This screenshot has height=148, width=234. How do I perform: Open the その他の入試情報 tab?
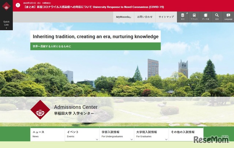point(186,134)
